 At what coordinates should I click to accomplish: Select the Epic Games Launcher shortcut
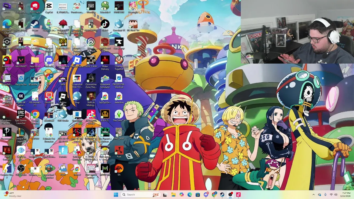click(21, 117)
